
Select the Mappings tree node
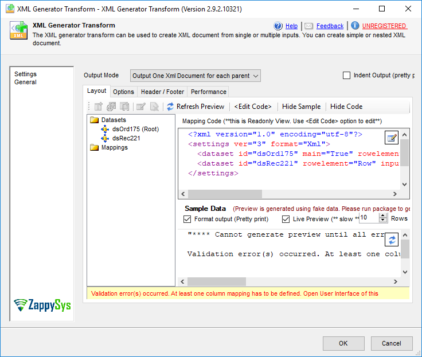[x=114, y=147]
